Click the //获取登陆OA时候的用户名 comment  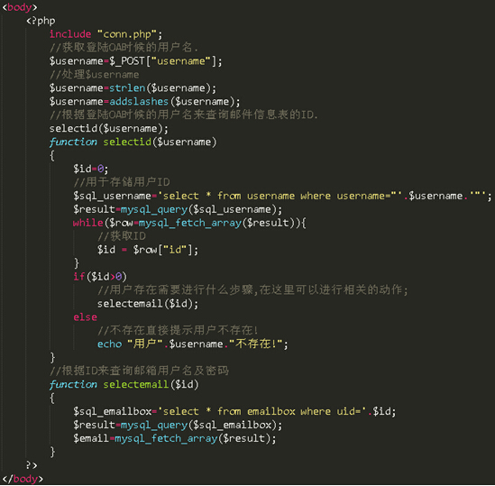click(x=124, y=48)
